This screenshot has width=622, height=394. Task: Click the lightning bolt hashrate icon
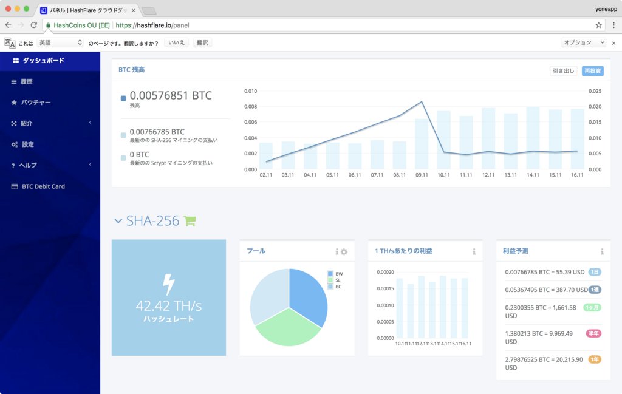pyautogui.click(x=169, y=284)
